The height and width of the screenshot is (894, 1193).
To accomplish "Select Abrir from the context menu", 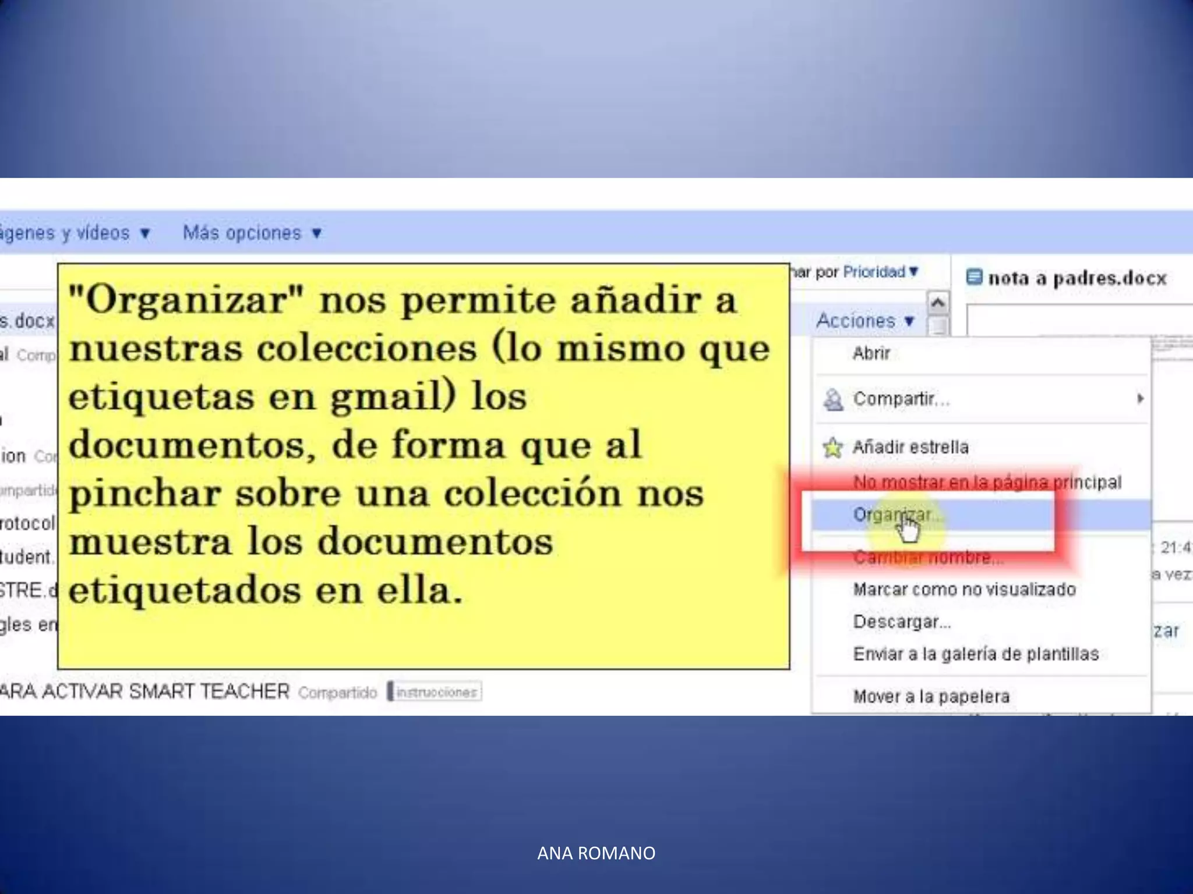I will pos(871,353).
